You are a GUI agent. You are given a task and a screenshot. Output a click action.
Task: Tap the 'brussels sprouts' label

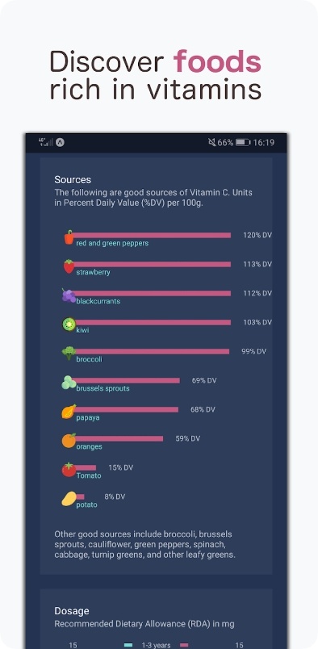(103, 388)
